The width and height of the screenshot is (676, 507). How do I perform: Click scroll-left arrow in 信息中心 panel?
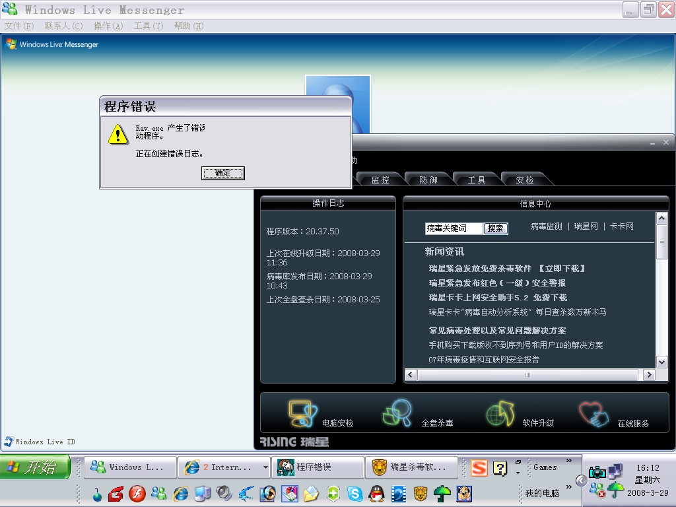point(411,375)
